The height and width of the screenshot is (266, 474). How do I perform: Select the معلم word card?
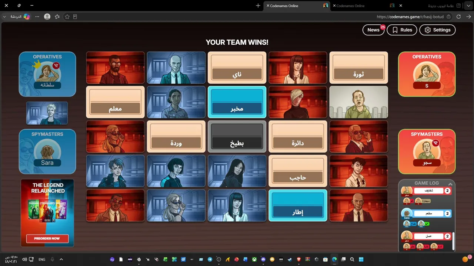(x=115, y=102)
